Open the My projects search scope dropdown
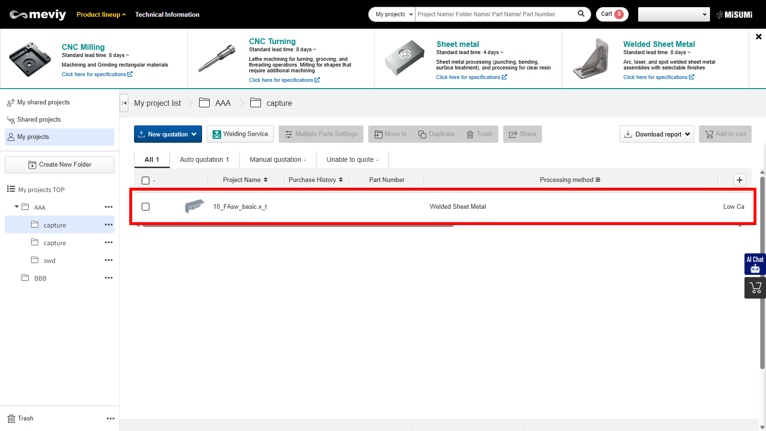 point(392,14)
